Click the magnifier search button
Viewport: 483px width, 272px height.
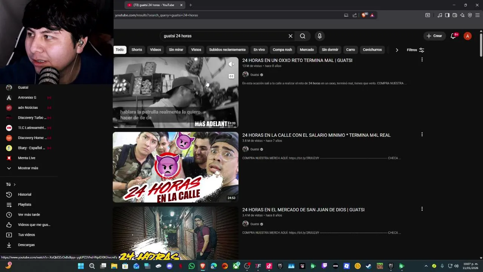pos(303,36)
